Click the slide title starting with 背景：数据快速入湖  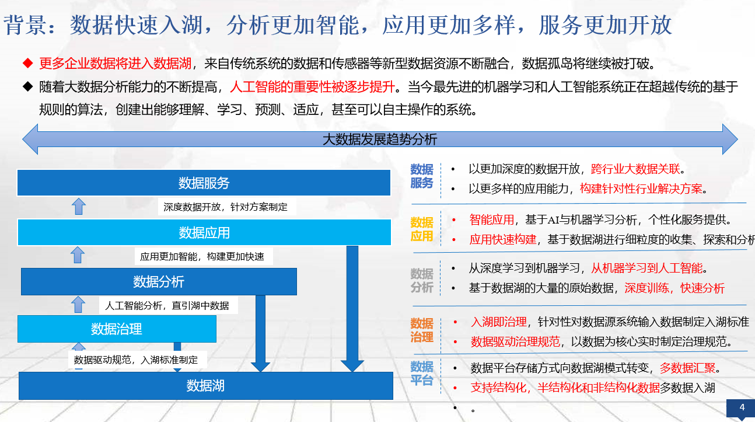click(338, 25)
